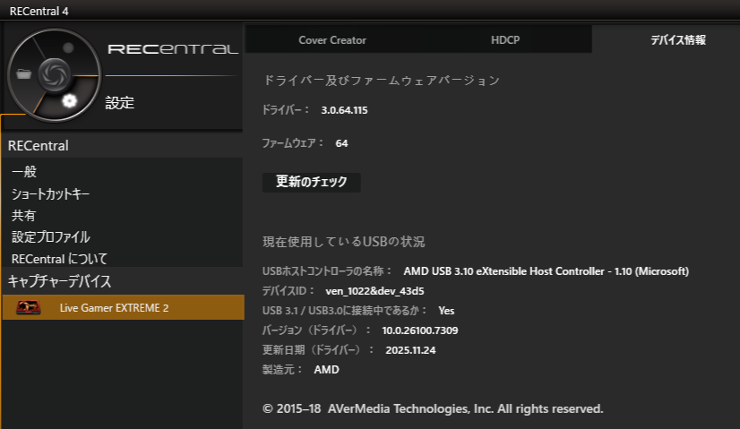Click firmware value 64

click(341, 143)
